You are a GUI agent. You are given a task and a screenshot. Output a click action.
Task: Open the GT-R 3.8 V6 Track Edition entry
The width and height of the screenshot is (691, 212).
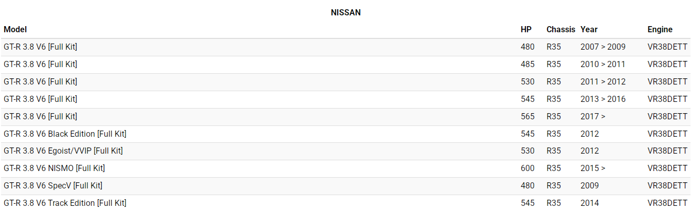pos(65,203)
